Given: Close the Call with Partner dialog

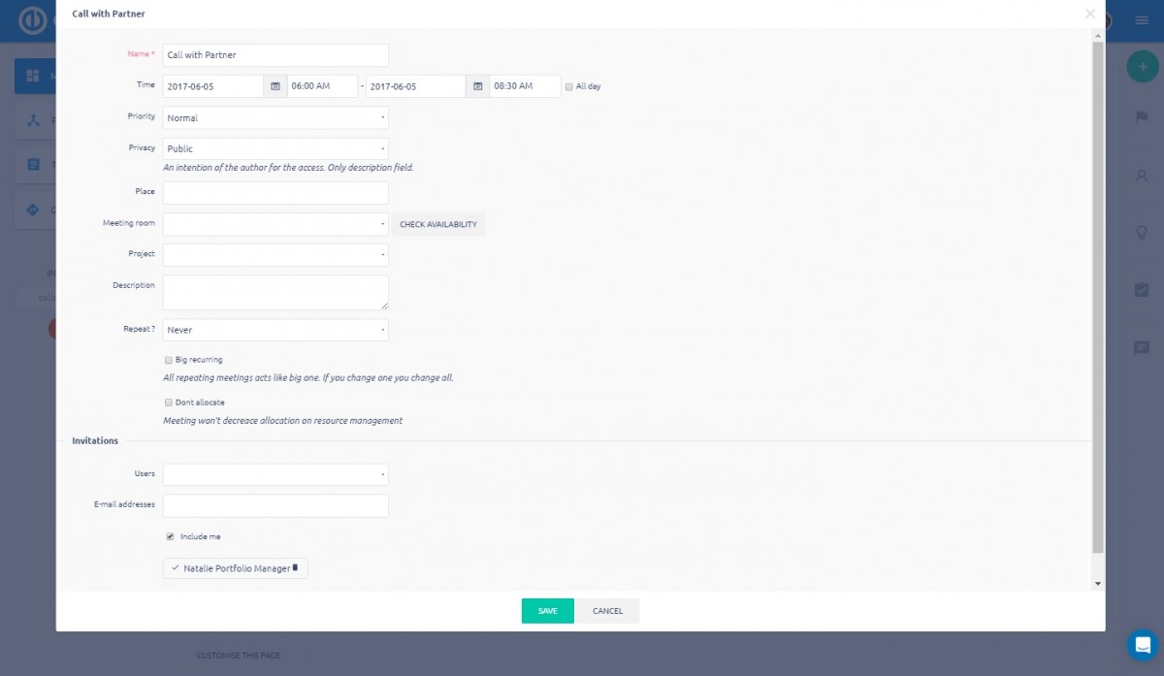Looking at the screenshot, I should (x=1090, y=14).
